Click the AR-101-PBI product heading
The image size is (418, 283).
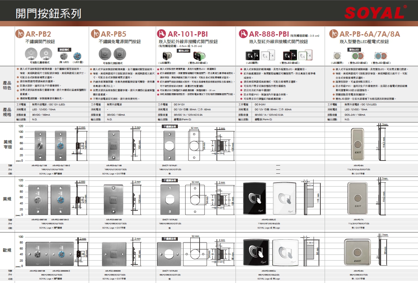click(x=188, y=34)
